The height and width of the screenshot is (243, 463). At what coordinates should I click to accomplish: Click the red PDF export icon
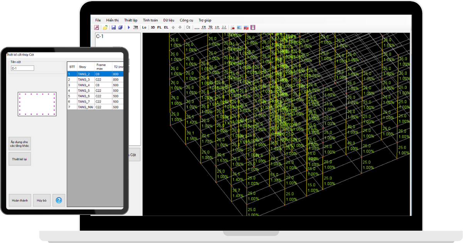pyautogui.click(x=246, y=27)
